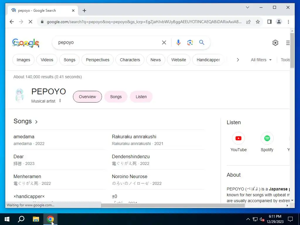Filter results by Images

(23, 60)
